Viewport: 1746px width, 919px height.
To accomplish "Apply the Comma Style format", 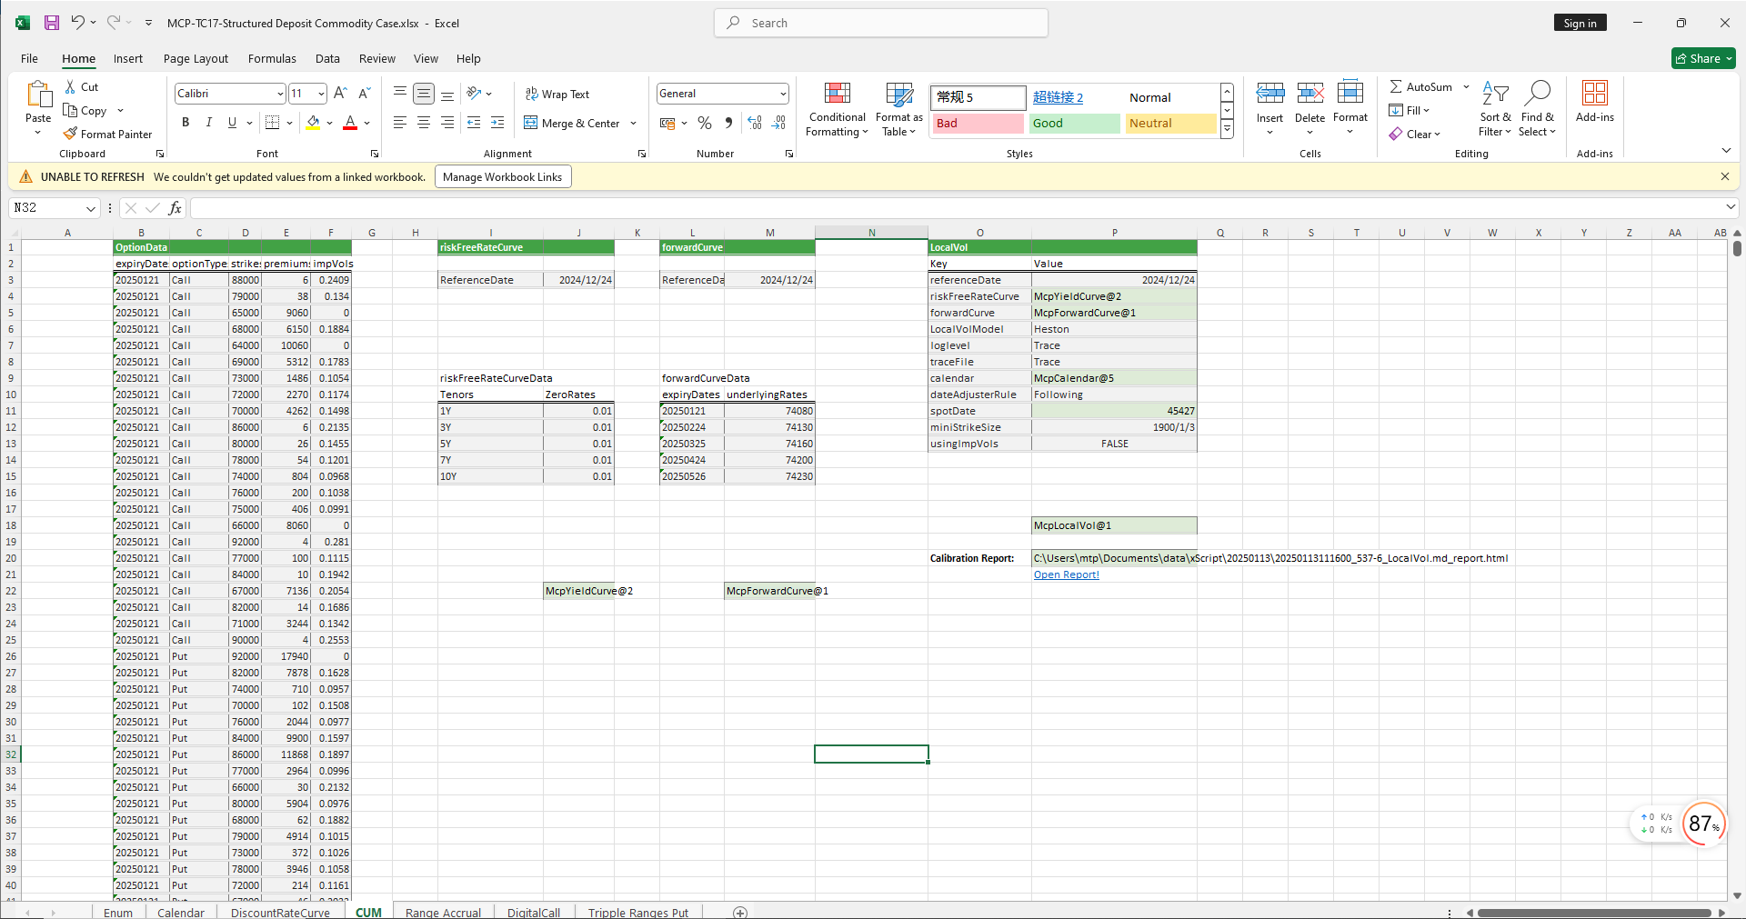I will tap(728, 123).
